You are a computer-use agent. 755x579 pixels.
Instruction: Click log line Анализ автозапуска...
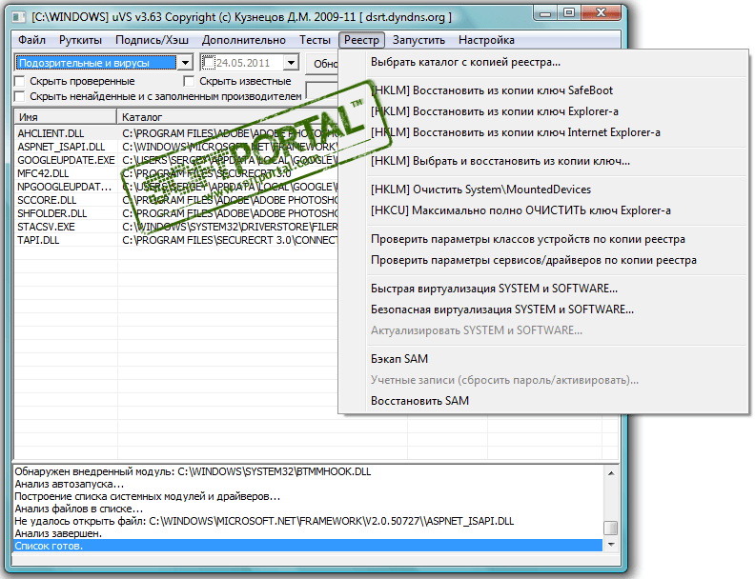pos(308,484)
